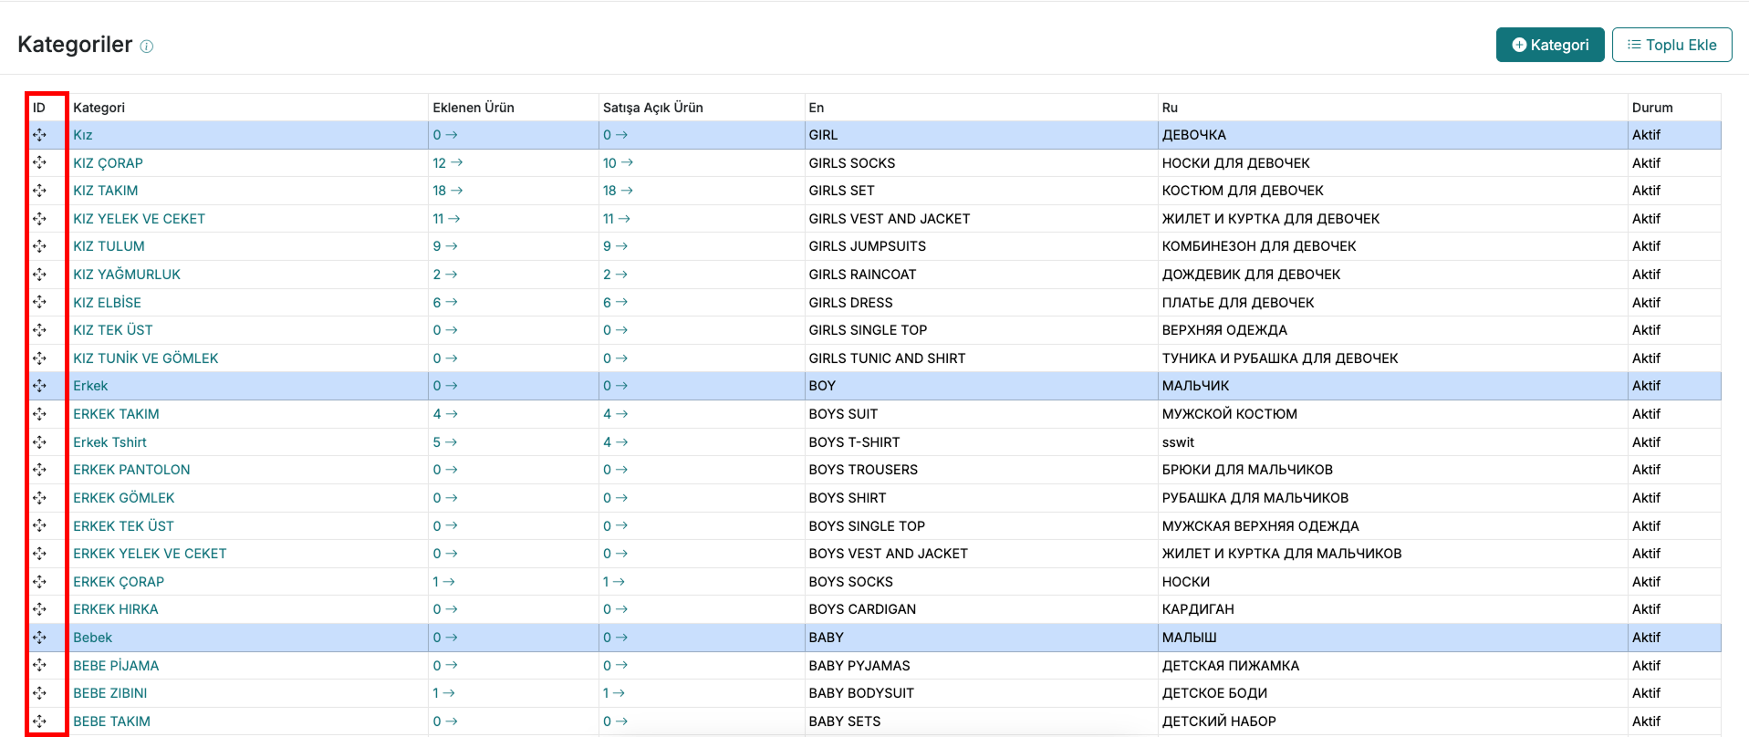Grab the drag handle for Kız row

coord(40,135)
